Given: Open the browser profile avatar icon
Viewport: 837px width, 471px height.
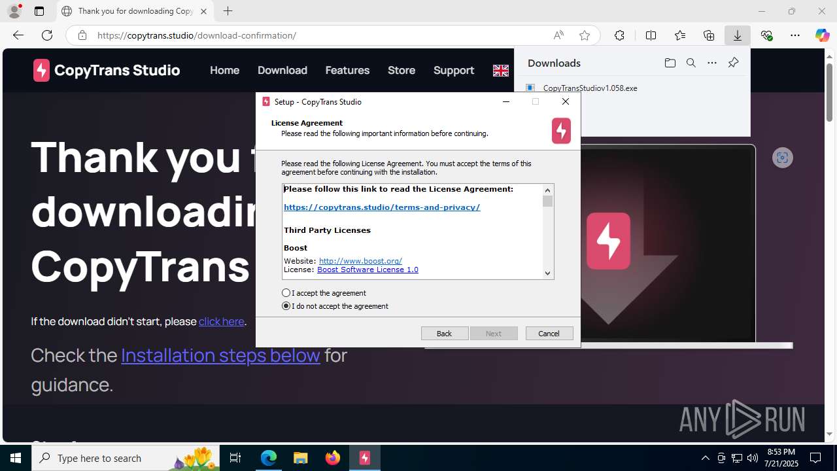Looking at the screenshot, I should click(x=14, y=11).
